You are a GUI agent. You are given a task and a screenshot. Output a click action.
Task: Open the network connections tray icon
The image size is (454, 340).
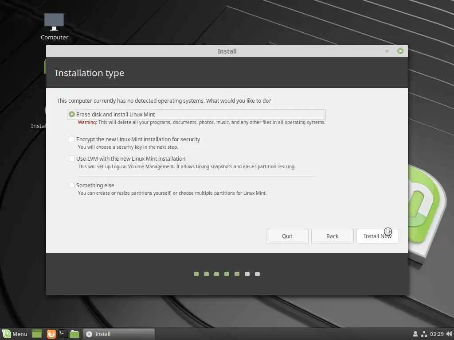(x=424, y=334)
